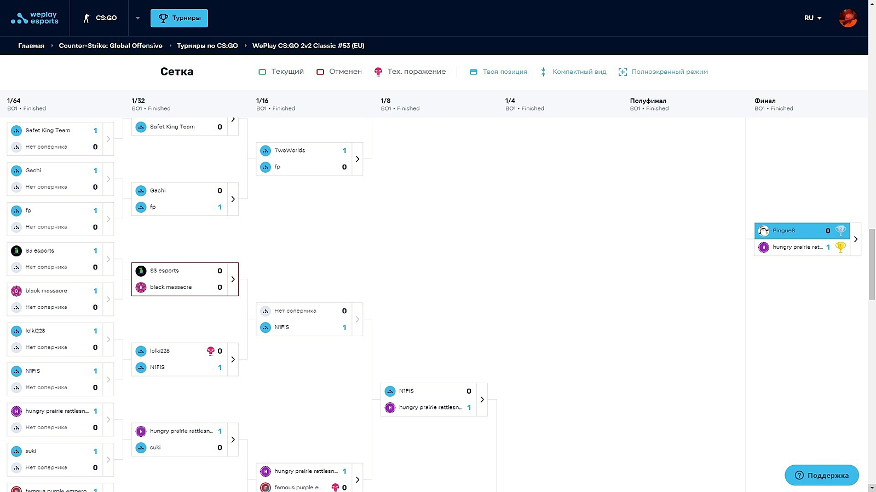Open the S3 esports vs black massacre match arrow
The width and height of the screenshot is (876, 492).
(x=233, y=279)
